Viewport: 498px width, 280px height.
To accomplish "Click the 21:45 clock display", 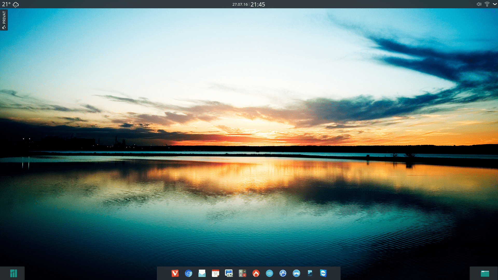I will click(x=258, y=4).
